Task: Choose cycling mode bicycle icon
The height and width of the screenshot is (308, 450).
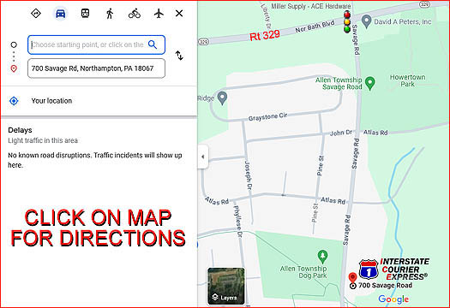Action: (135, 13)
